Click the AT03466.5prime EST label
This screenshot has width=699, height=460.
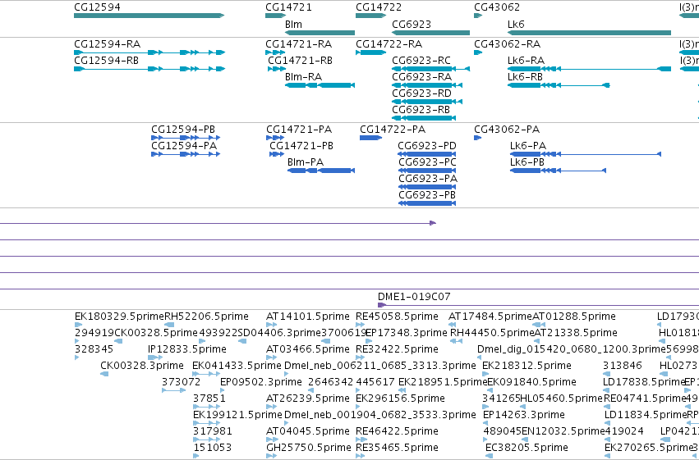pyautogui.click(x=308, y=349)
